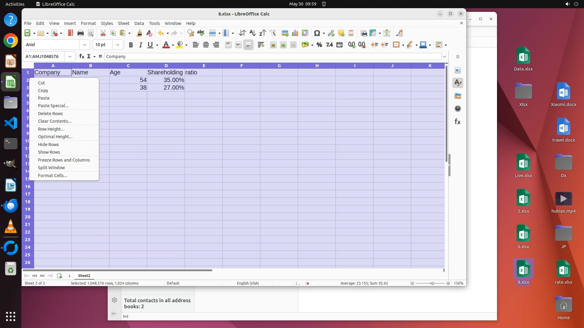Click the Clone Formatting paintbrush icon
This screenshot has height=328, width=584.
point(139,33)
